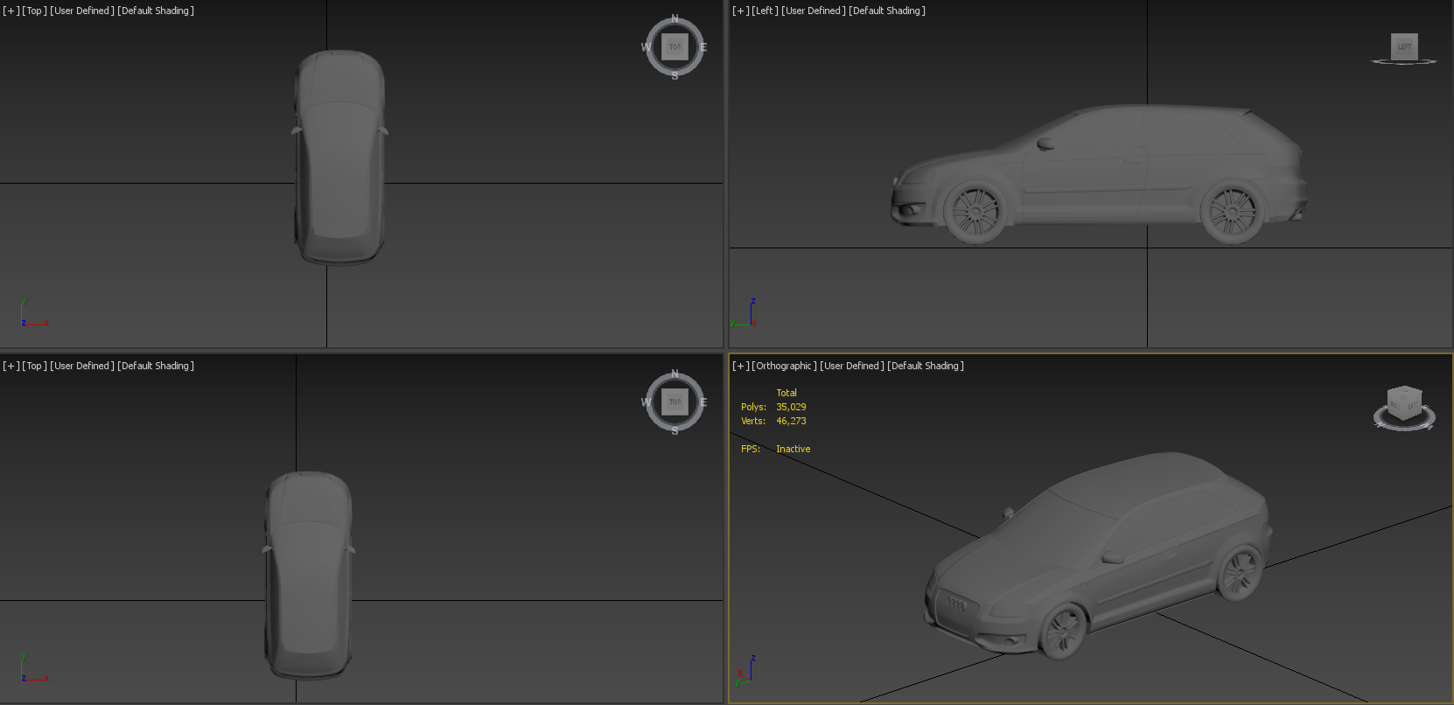This screenshot has height=705, width=1454.
Task: Click compass N on the lower Top viewport ViewCube
Action: click(675, 373)
